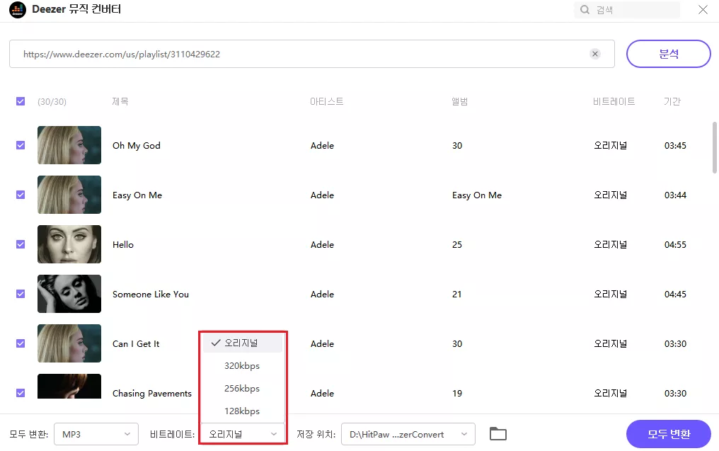The image size is (719, 451).
Task: Click the 모두 변환 convert all button
Action: point(668,433)
